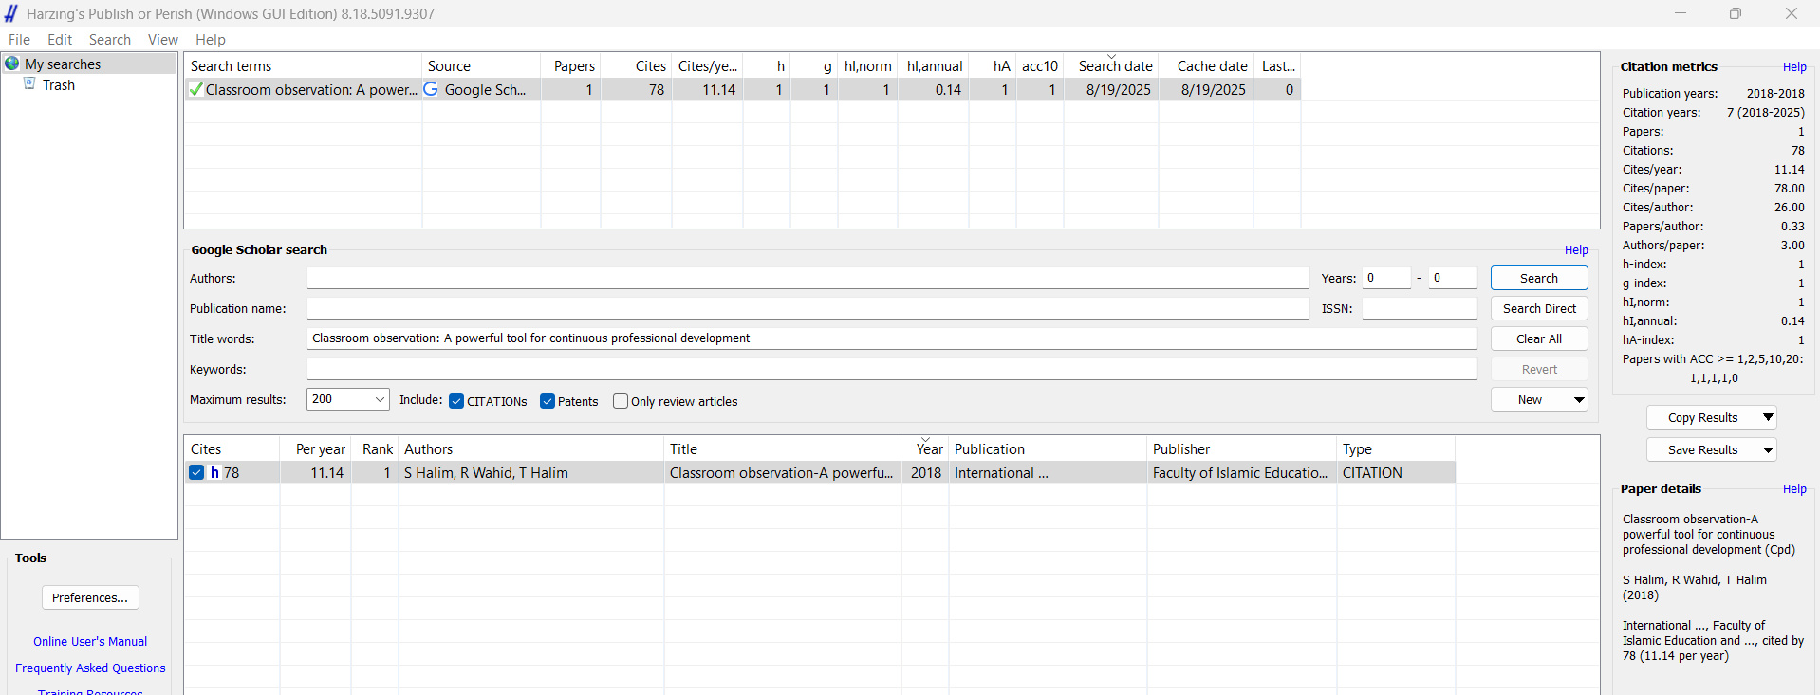Expand the New button dropdown arrow
Viewport: 1820px width, 695px height.
(x=1579, y=400)
